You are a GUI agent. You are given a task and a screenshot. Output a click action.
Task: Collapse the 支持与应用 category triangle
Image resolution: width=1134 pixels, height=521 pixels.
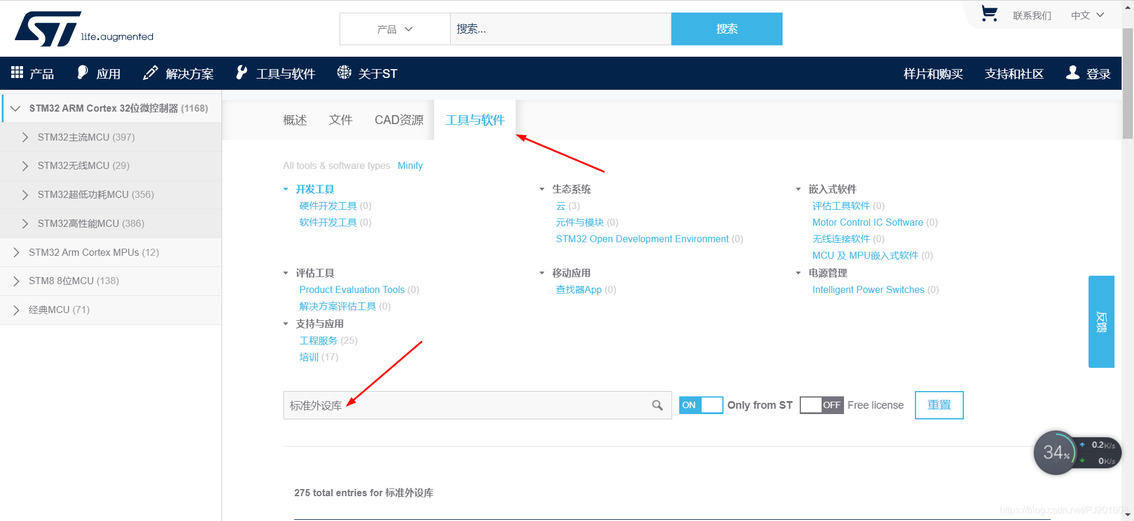pos(286,324)
